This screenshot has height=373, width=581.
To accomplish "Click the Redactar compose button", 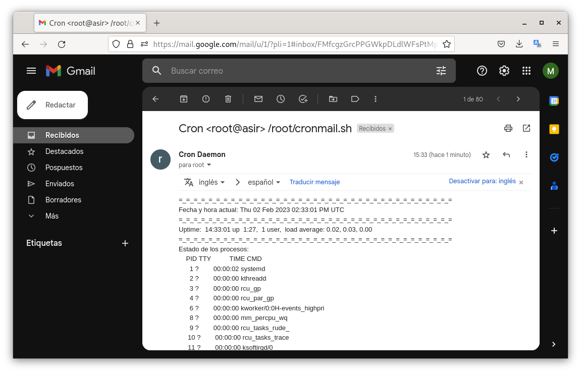I will pyautogui.click(x=52, y=105).
